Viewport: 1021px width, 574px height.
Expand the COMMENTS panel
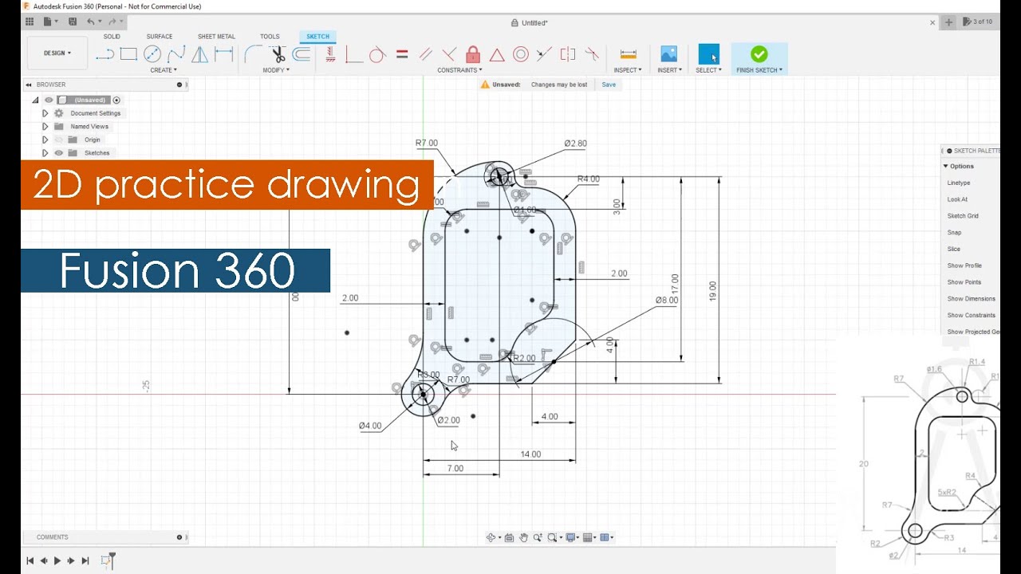[x=179, y=537]
